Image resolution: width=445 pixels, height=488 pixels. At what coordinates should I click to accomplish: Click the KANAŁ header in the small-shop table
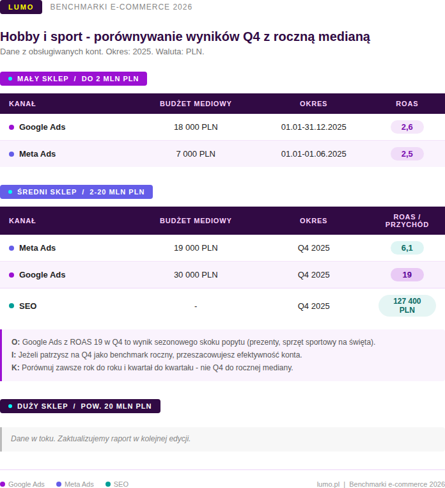pos(22,104)
